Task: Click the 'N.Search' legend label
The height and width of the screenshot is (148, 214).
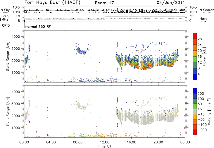Action: pyautogui.click(x=207, y=10)
